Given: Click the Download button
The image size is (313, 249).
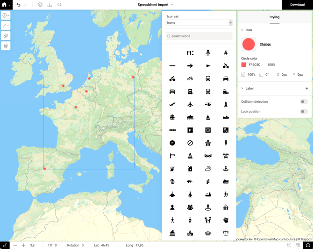Looking at the screenshot, I should click(297, 5).
